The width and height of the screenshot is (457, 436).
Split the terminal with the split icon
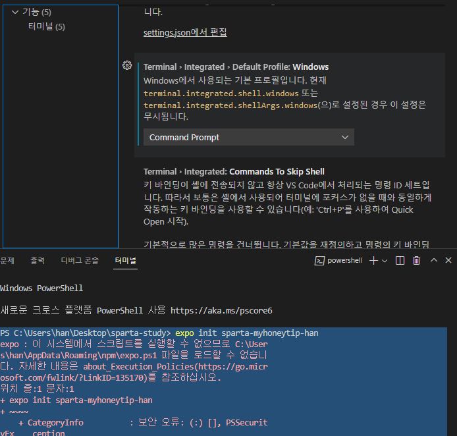(400, 261)
